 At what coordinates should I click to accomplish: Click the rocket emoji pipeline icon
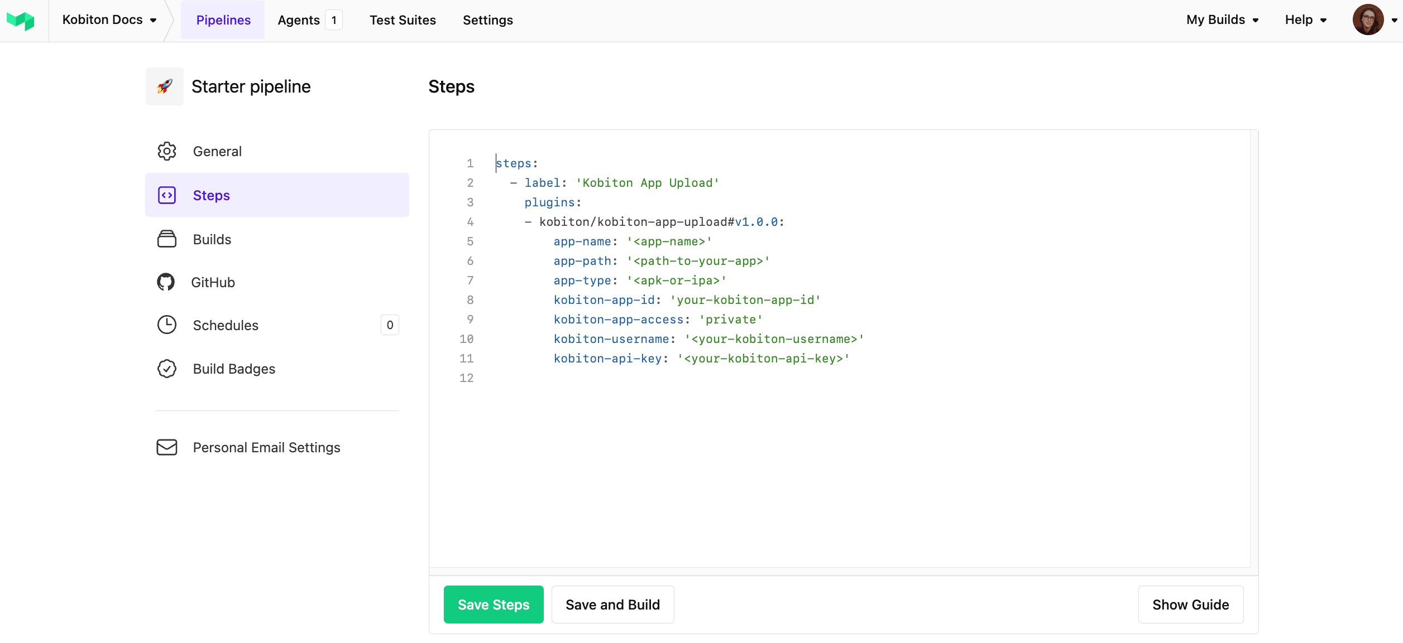(165, 86)
